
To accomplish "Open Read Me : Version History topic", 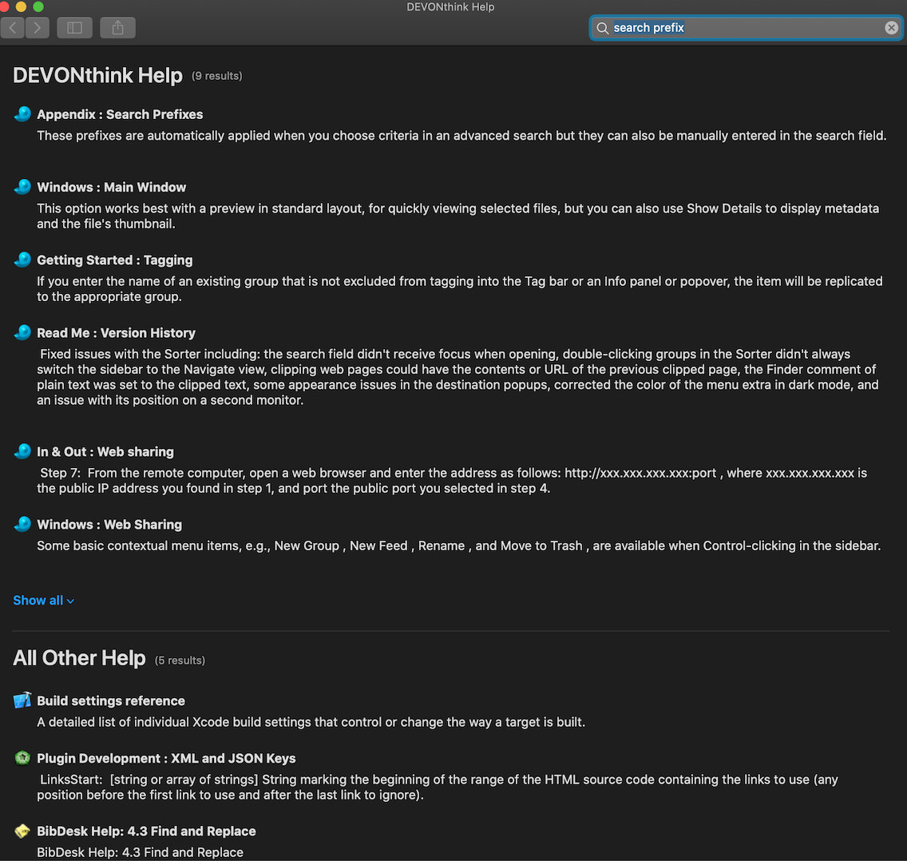I will [x=116, y=333].
